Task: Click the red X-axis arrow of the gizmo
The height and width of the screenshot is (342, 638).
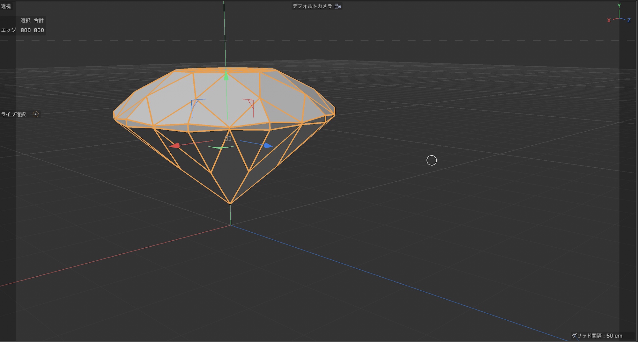Action: [x=174, y=146]
